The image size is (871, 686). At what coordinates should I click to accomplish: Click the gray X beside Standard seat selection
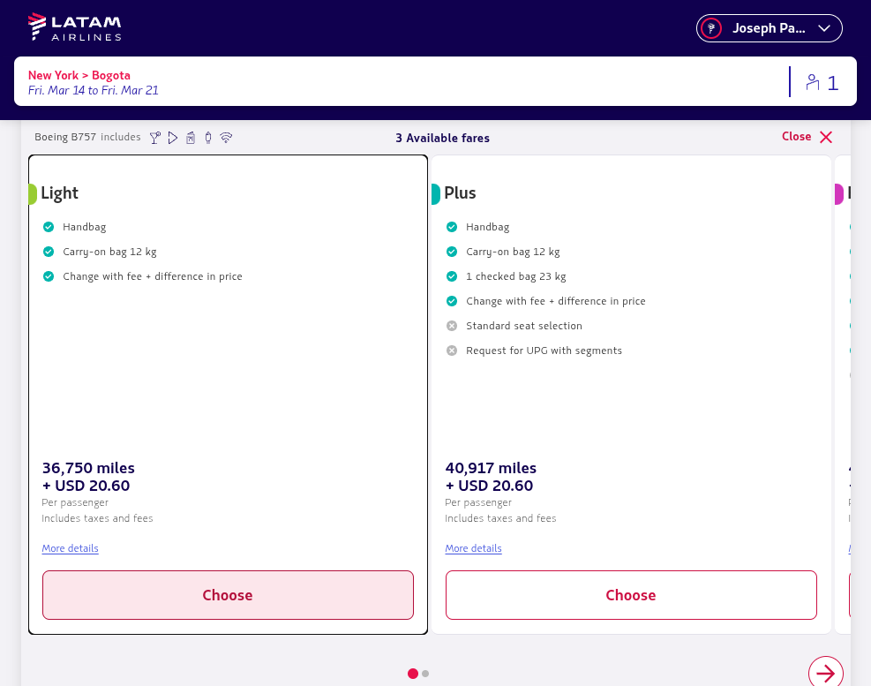(452, 326)
